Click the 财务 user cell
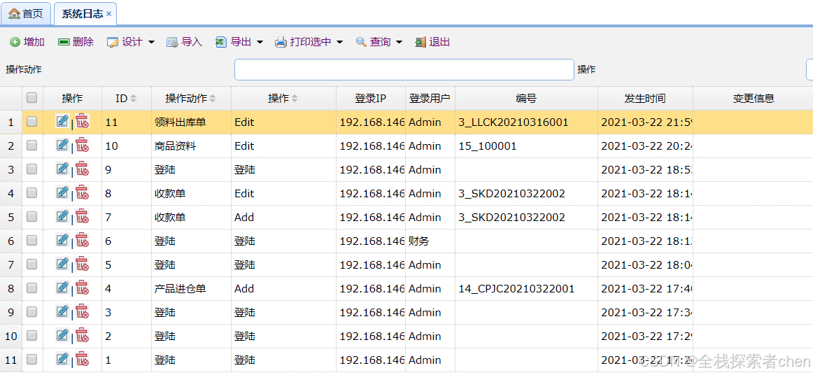 click(x=430, y=241)
